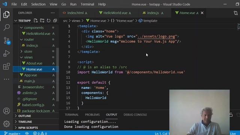The width and height of the screenshot is (240, 135).
Task: Open the Selection menu
Action: click(38, 4)
